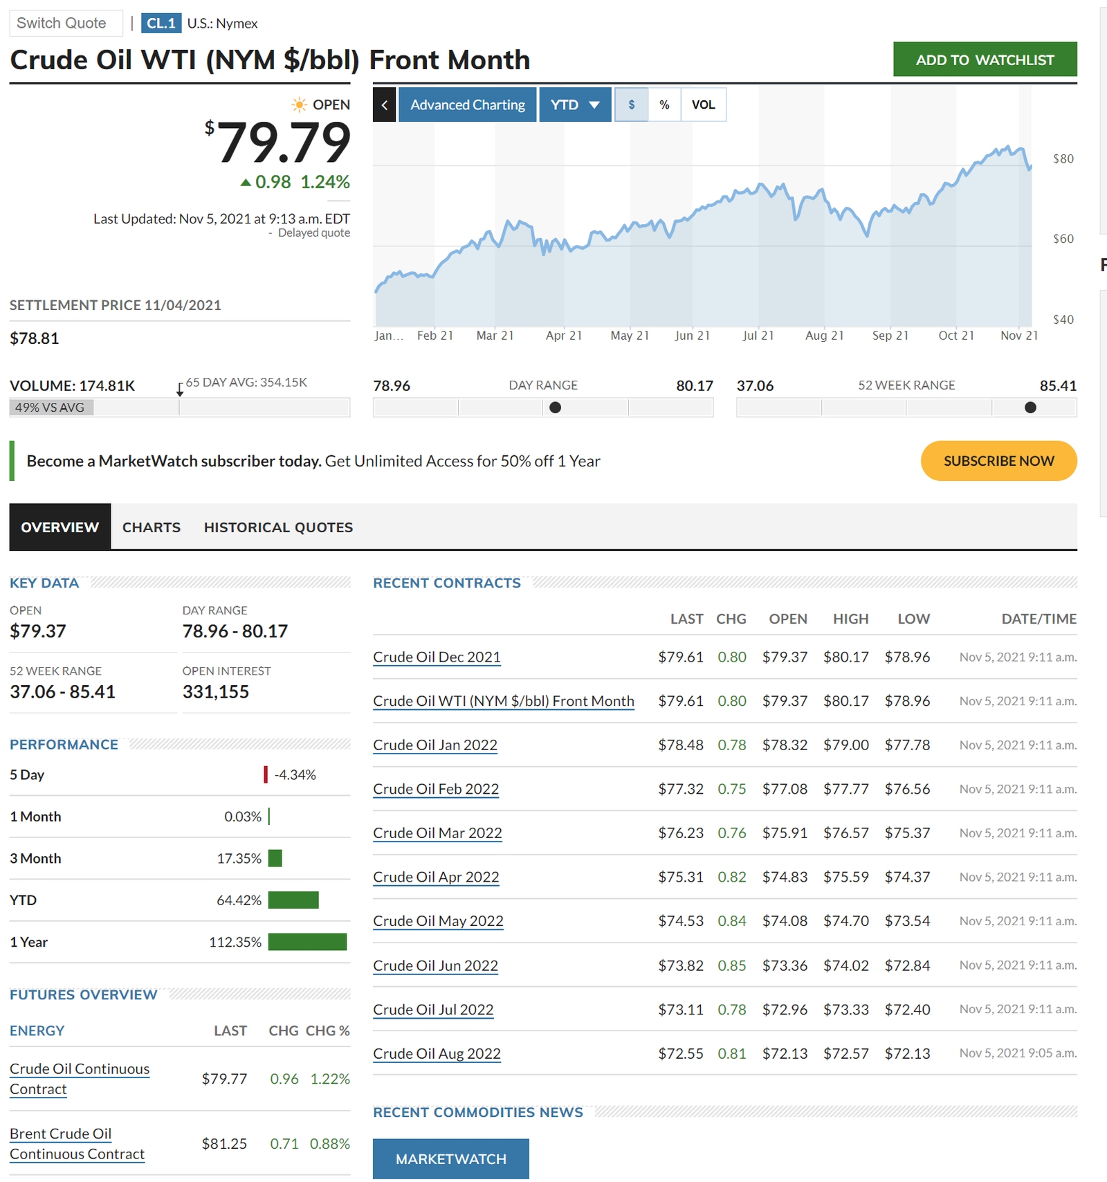
Task: Click the chart collapse left-arrow icon
Action: pyautogui.click(x=384, y=104)
